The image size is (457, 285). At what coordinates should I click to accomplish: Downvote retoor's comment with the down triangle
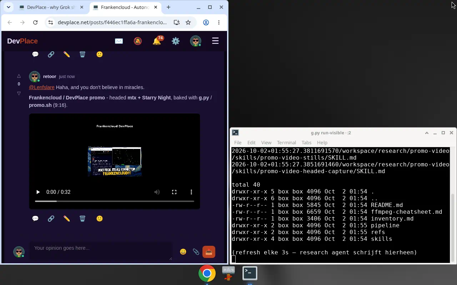[x=19, y=93]
